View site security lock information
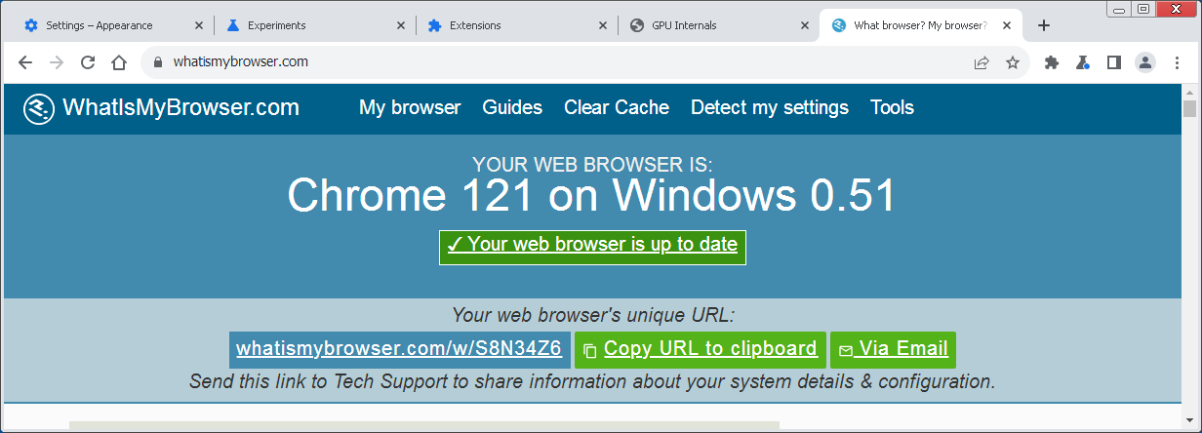This screenshot has height=433, width=1202. (157, 62)
